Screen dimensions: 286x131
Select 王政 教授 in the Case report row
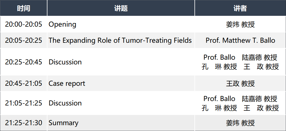coord(240,83)
